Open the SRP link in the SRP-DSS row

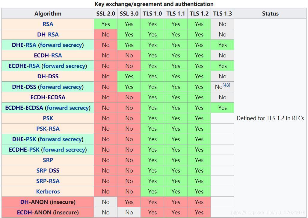click(41, 170)
